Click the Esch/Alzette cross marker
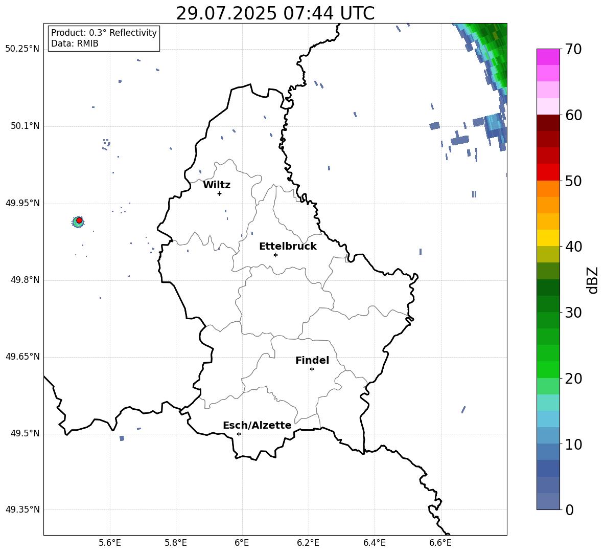Image resolution: width=605 pixels, height=553 pixels. point(239,434)
